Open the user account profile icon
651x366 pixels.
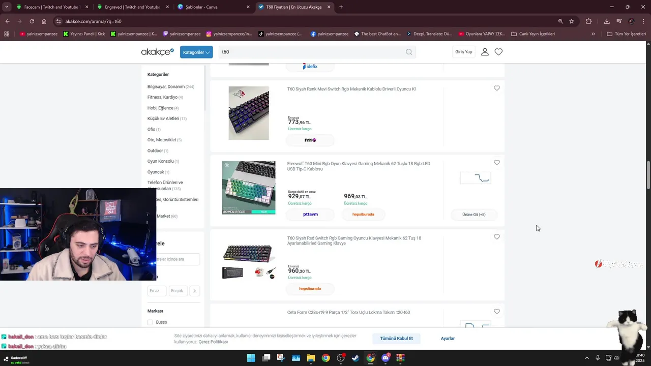pyautogui.click(x=485, y=52)
